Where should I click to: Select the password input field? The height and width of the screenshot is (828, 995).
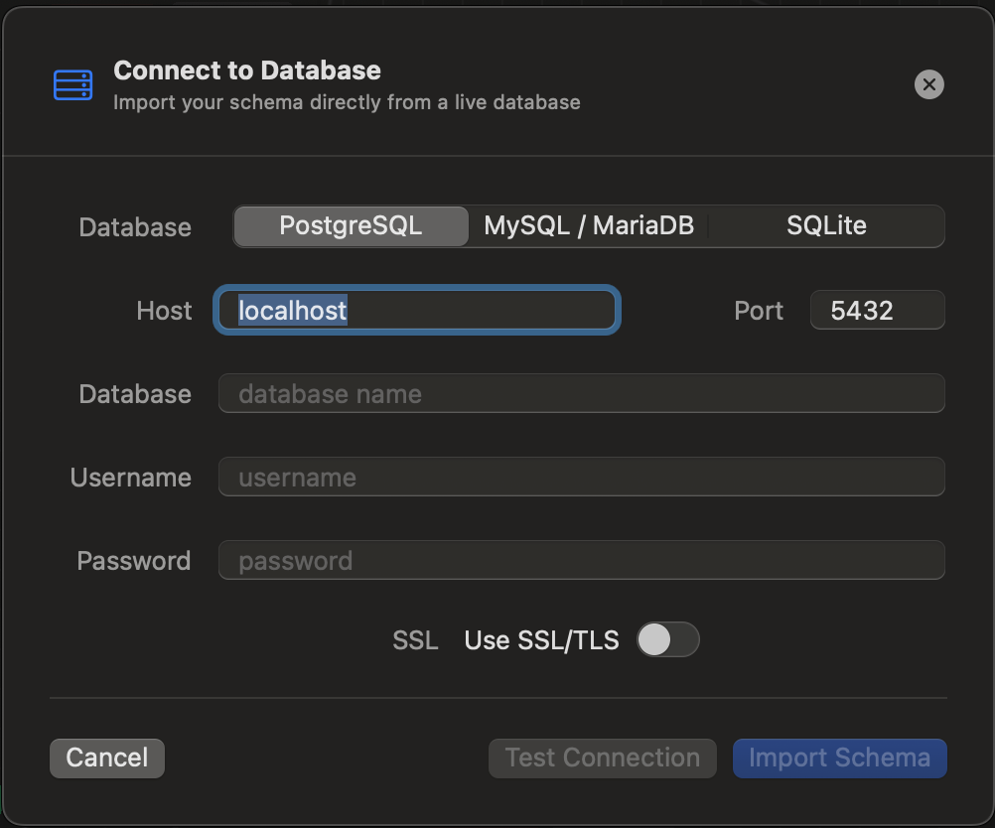click(x=580, y=560)
